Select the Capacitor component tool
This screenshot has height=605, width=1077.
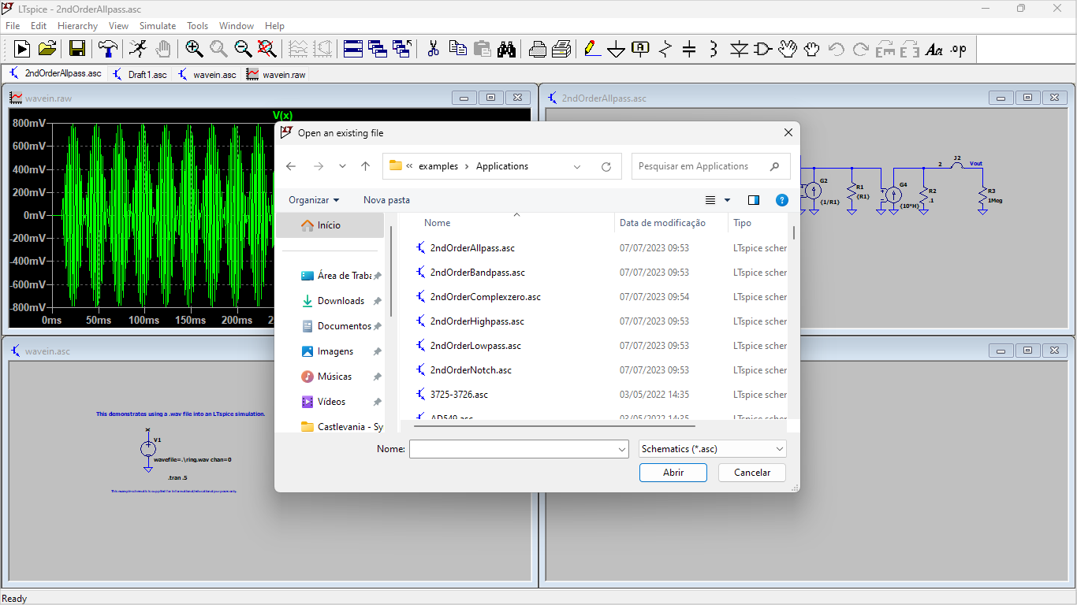click(690, 49)
